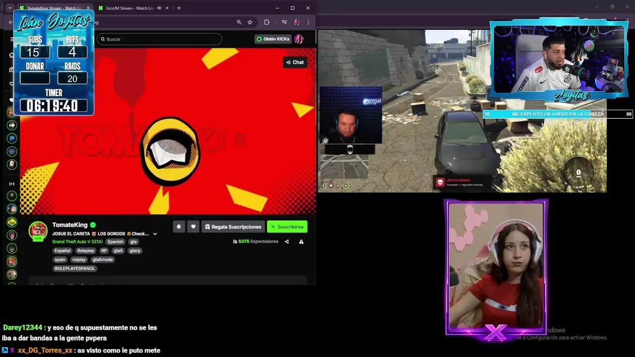
Task: Click the live broadcast icon in Kick sidebar
Action: (x=12, y=184)
